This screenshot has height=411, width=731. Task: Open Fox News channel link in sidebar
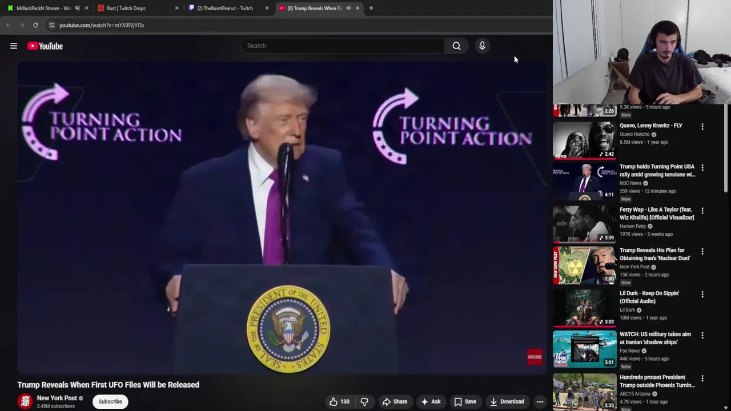[x=630, y=350]
